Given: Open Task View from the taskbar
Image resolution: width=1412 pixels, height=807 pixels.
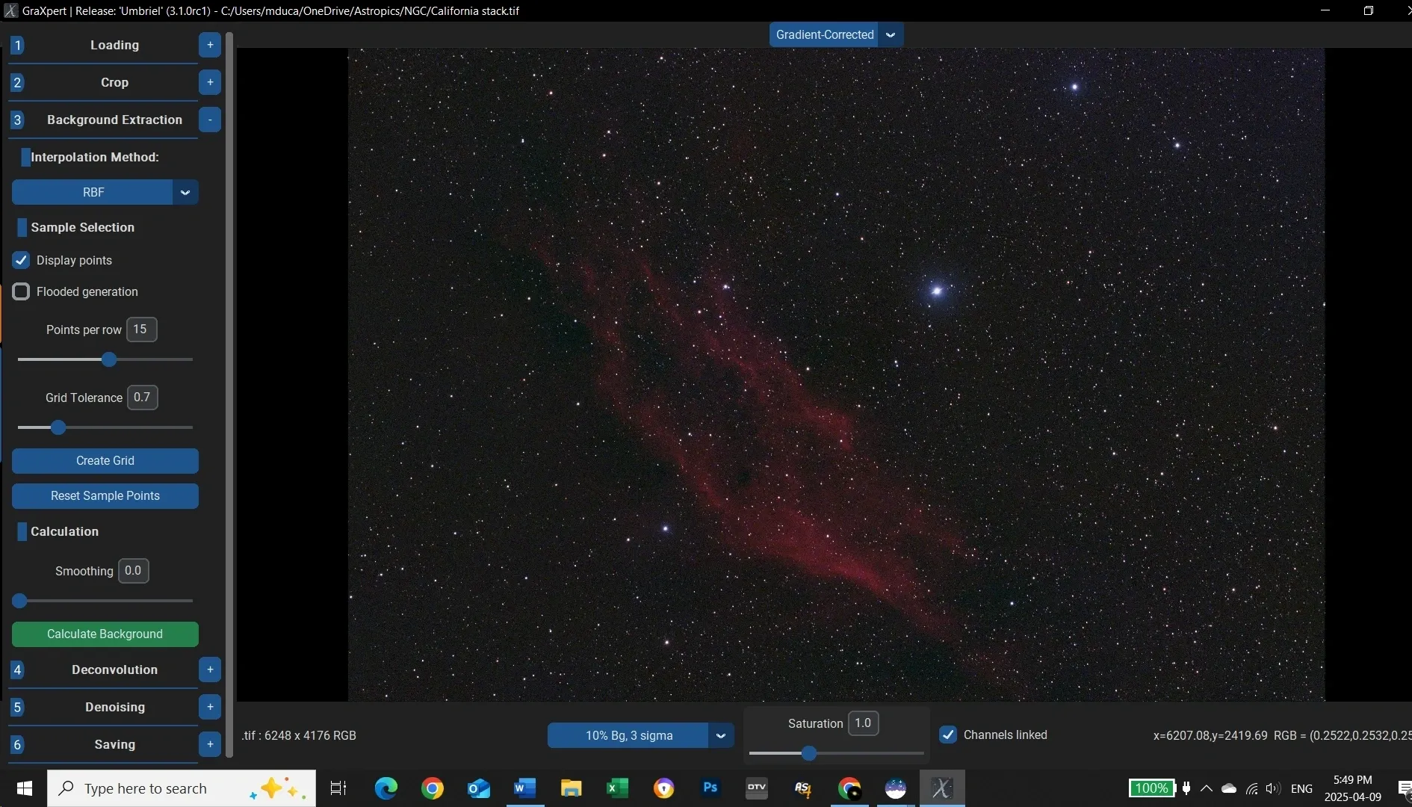Looking at the screenshot, I should click(x=338, y=788).
